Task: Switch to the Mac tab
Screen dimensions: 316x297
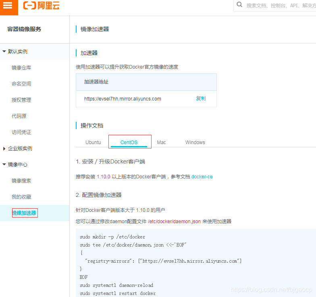Action: [x=161, y=142]
